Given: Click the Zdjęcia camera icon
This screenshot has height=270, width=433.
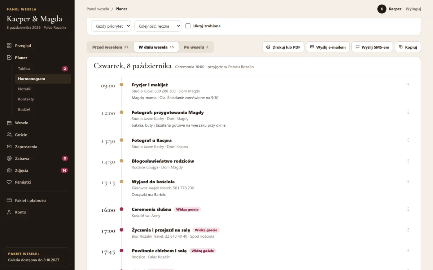Looking at the screenshot, I should point(9,171).
